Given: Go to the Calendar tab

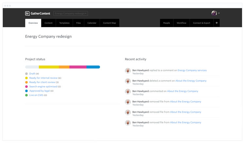Looking at the screenshot, I should [x=92, y=23].
